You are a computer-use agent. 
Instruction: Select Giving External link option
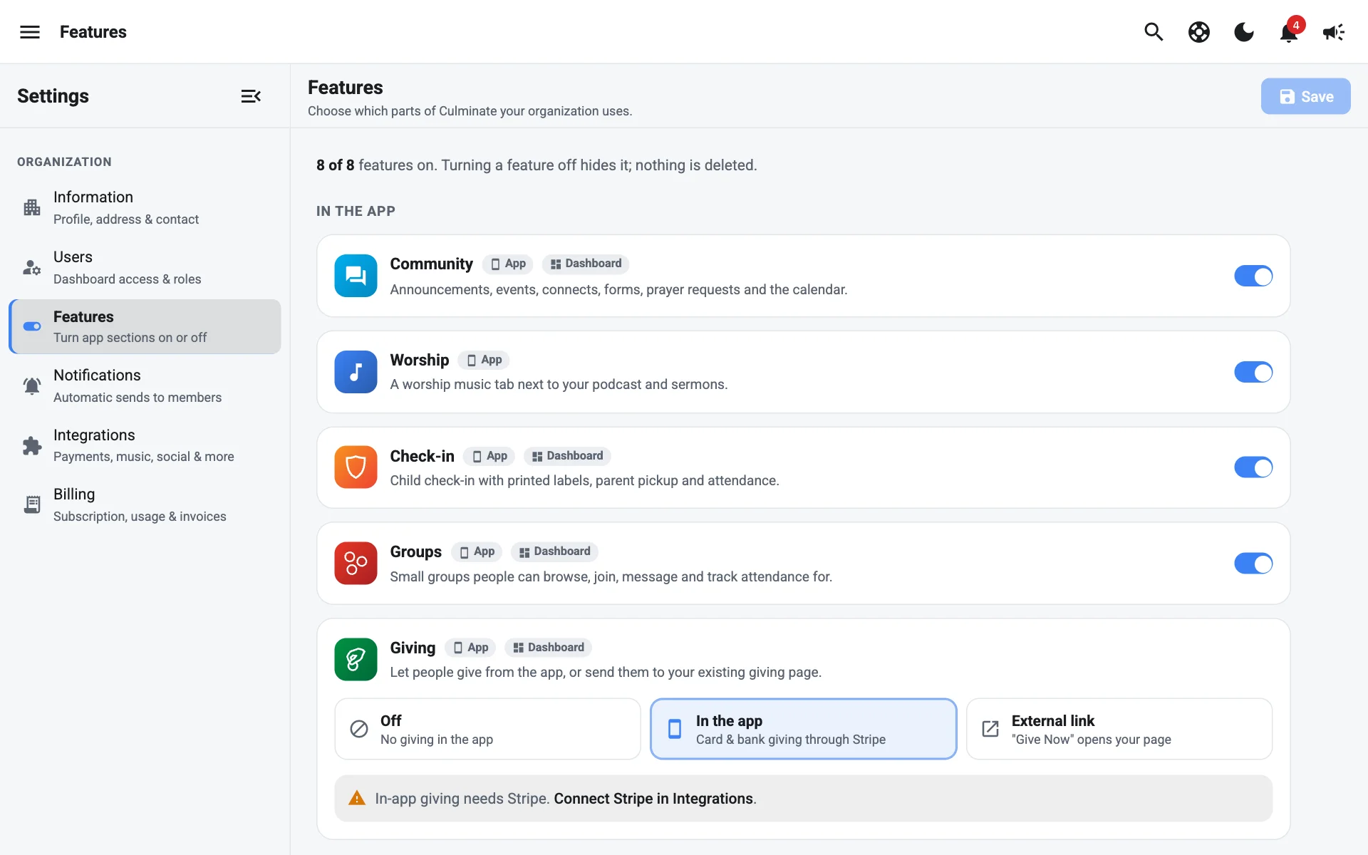[x=1119, y=729]
